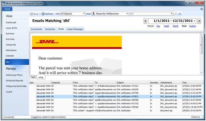Select the Custom period link
This screenshot has width=206, height=121.
coord(193,26)
